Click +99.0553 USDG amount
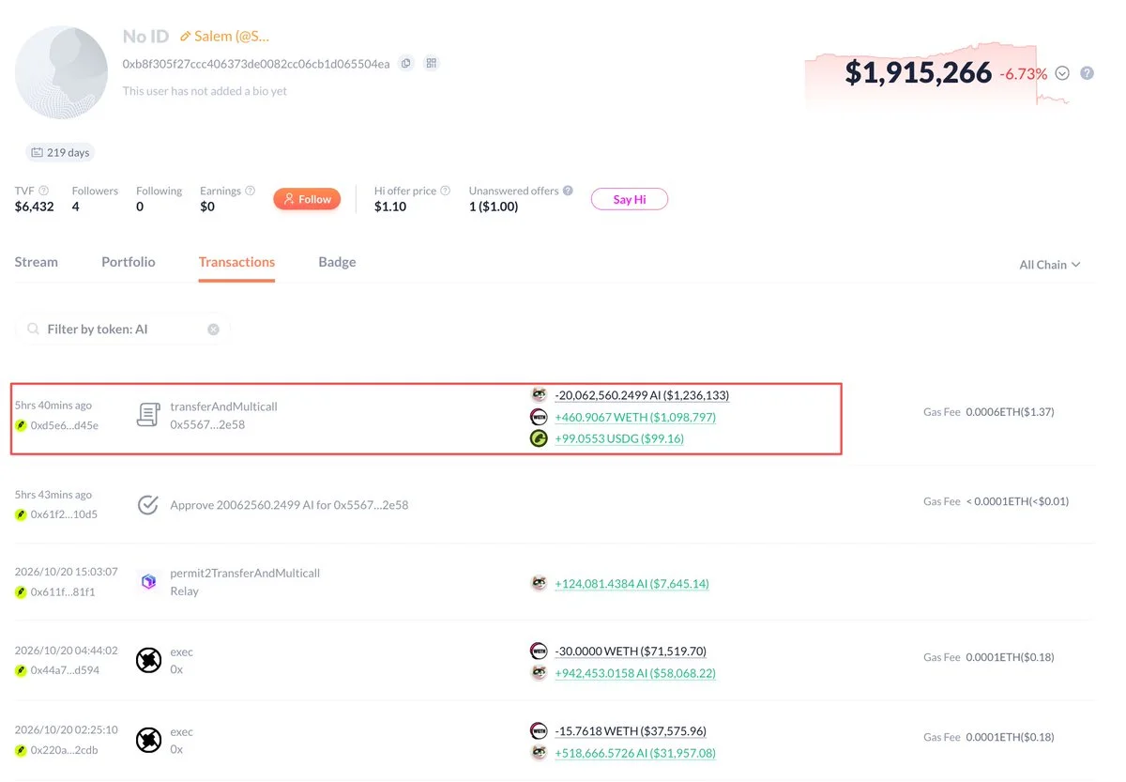 619,438
